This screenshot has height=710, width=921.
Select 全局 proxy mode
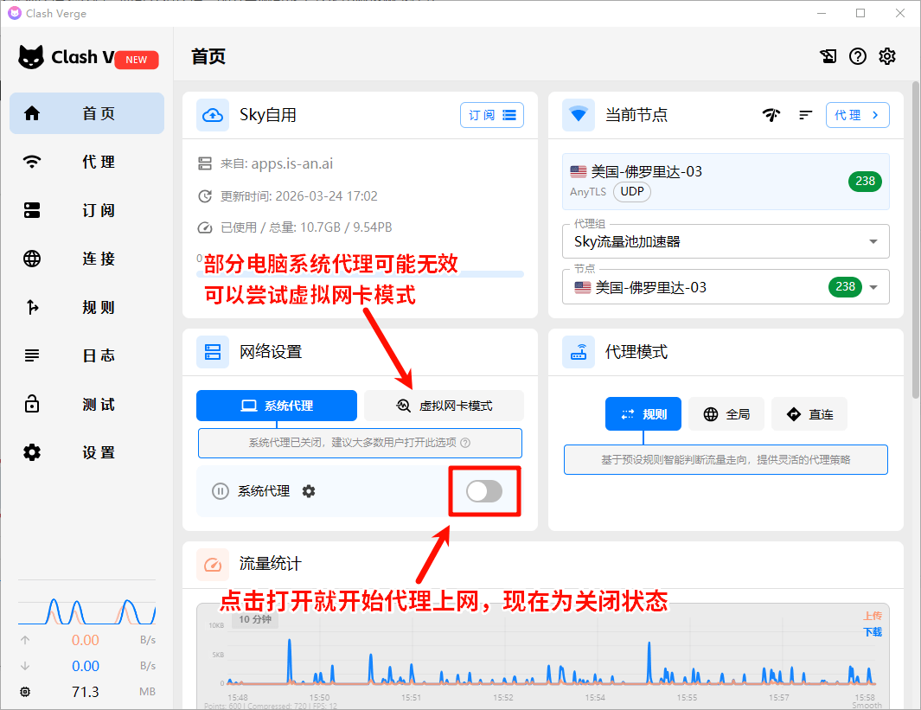click(726, 413)
